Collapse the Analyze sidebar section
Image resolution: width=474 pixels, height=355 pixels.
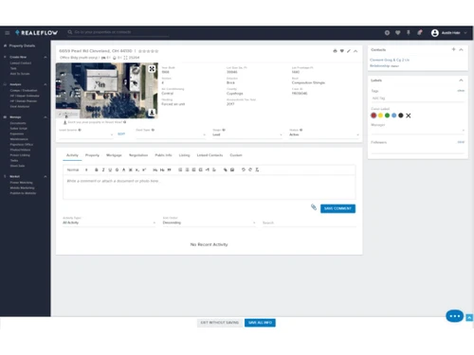pyautogui.click(x=46, y=84)
